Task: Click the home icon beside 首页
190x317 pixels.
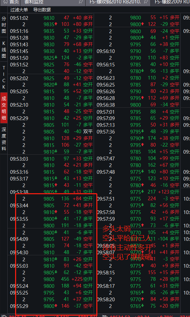Action: (6, 2)
